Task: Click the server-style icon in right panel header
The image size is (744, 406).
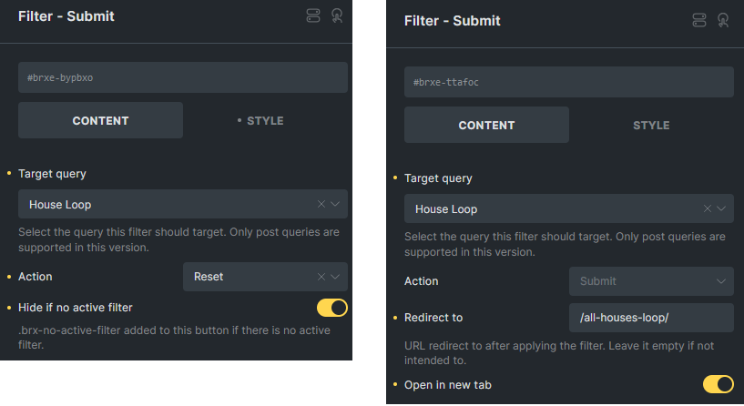Action: point(699,20)
